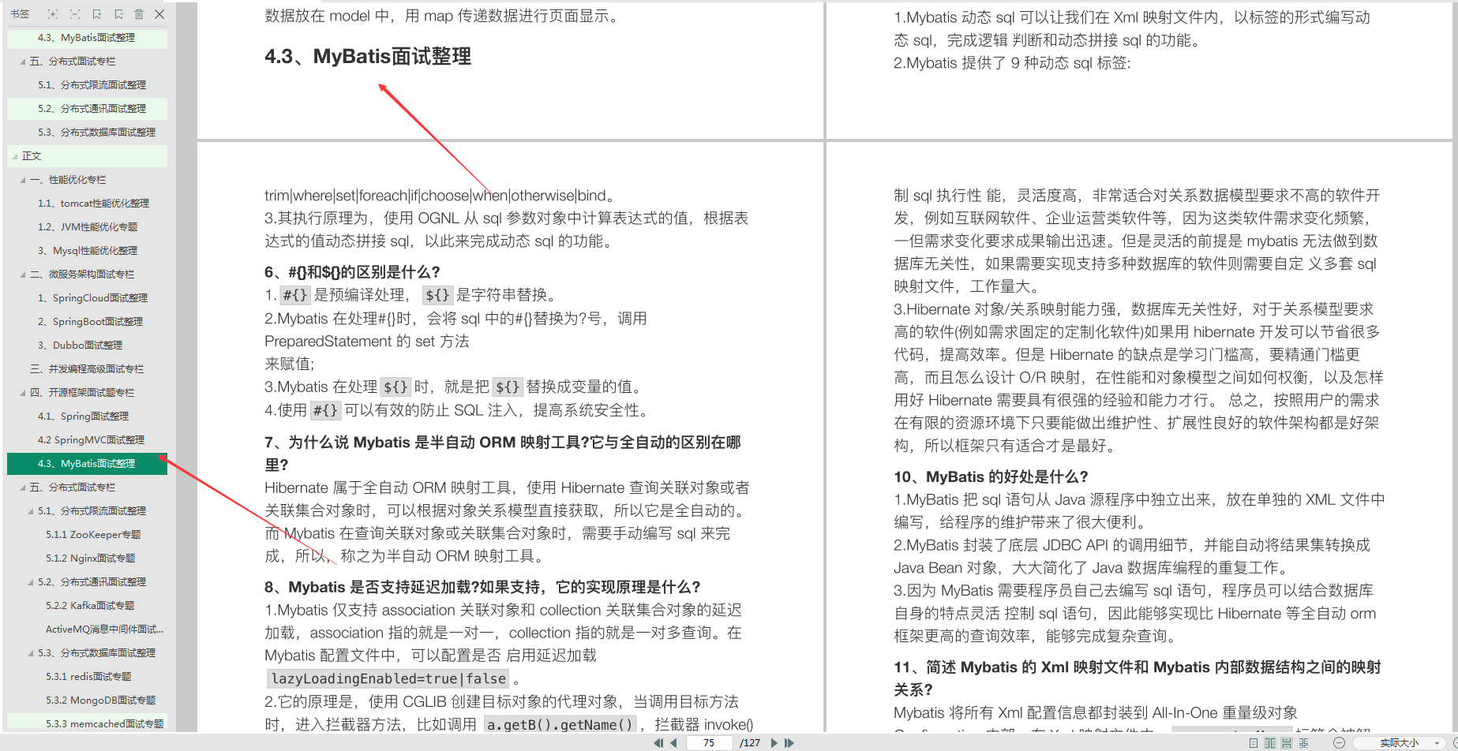Click the trim|where|set|foreach tag list line
The height and width of the screenshot is (751, 1458).
pyautogui.click(x=440, y=196)
